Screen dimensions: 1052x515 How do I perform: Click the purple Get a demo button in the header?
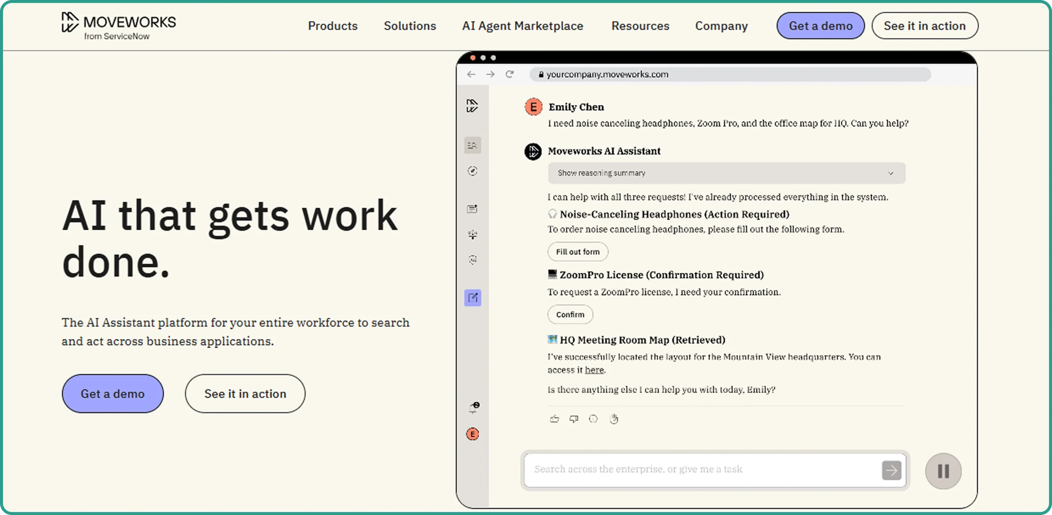point(820,26)
